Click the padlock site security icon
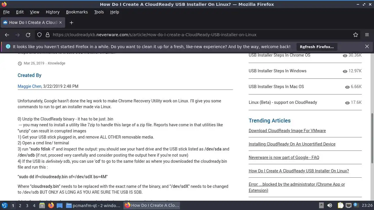Viewport: 374px width, 210px height. [47, 35]
